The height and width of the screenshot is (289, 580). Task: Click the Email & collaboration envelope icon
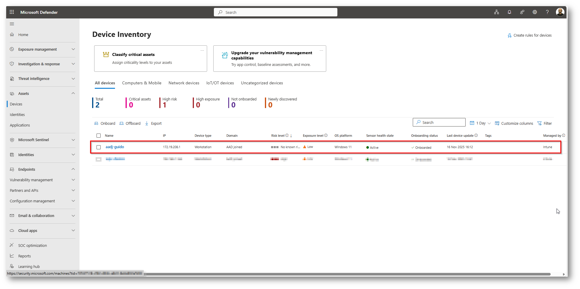click(x=12, y=216)
